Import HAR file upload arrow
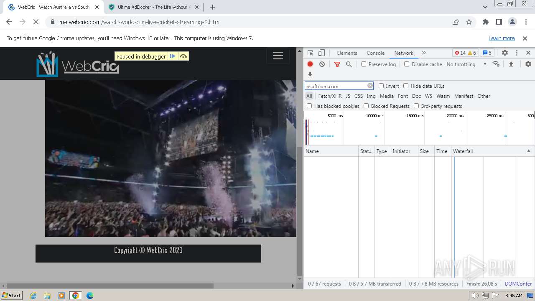Image resolution: width=535 pixels, height=301 pixels. tap(511, 64)
